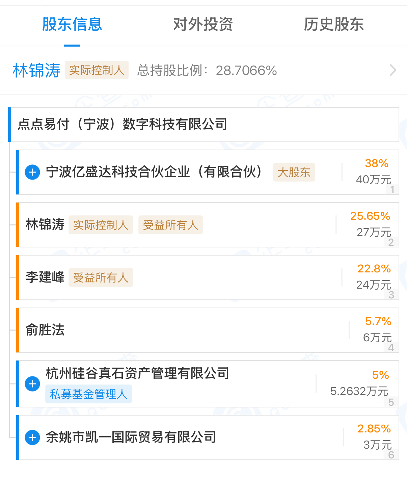
Task: Expand 余姚市凯一国际贸易有限公司 plus icon
Action: coord(32,437)
